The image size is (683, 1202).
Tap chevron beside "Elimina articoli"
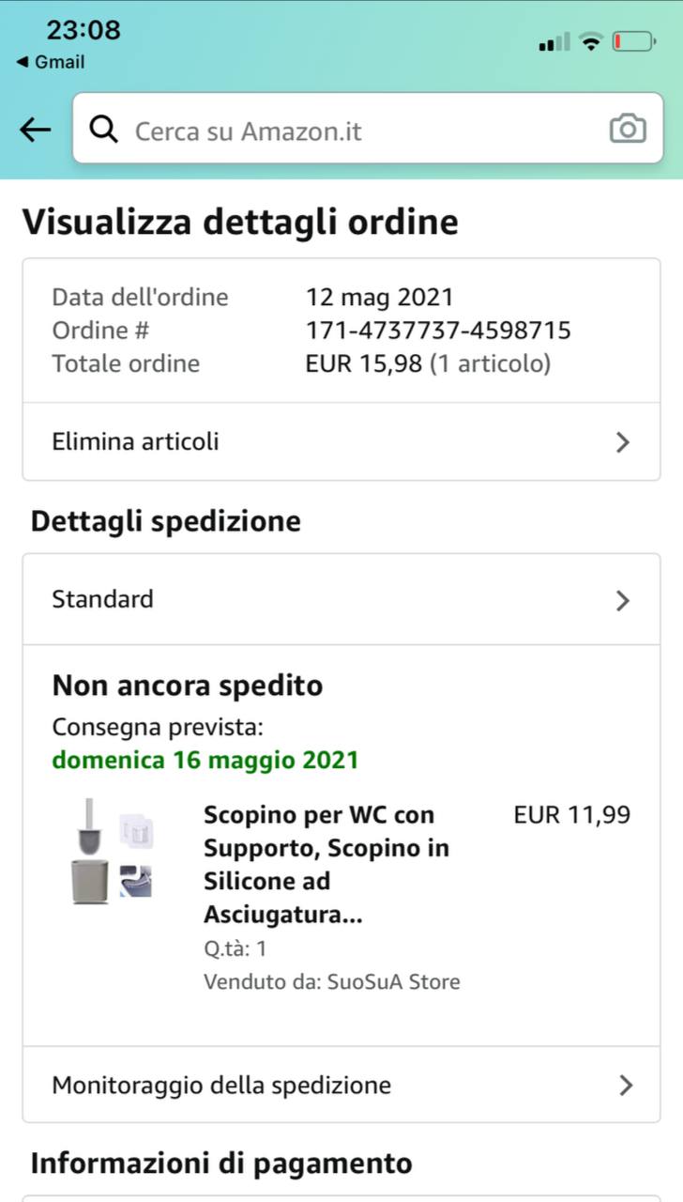point(622,442)
